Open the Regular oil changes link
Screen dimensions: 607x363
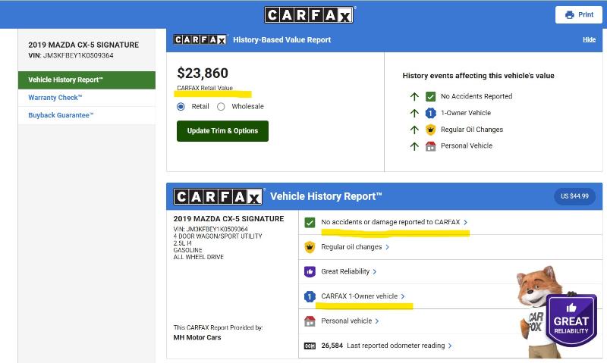point(354,247)
